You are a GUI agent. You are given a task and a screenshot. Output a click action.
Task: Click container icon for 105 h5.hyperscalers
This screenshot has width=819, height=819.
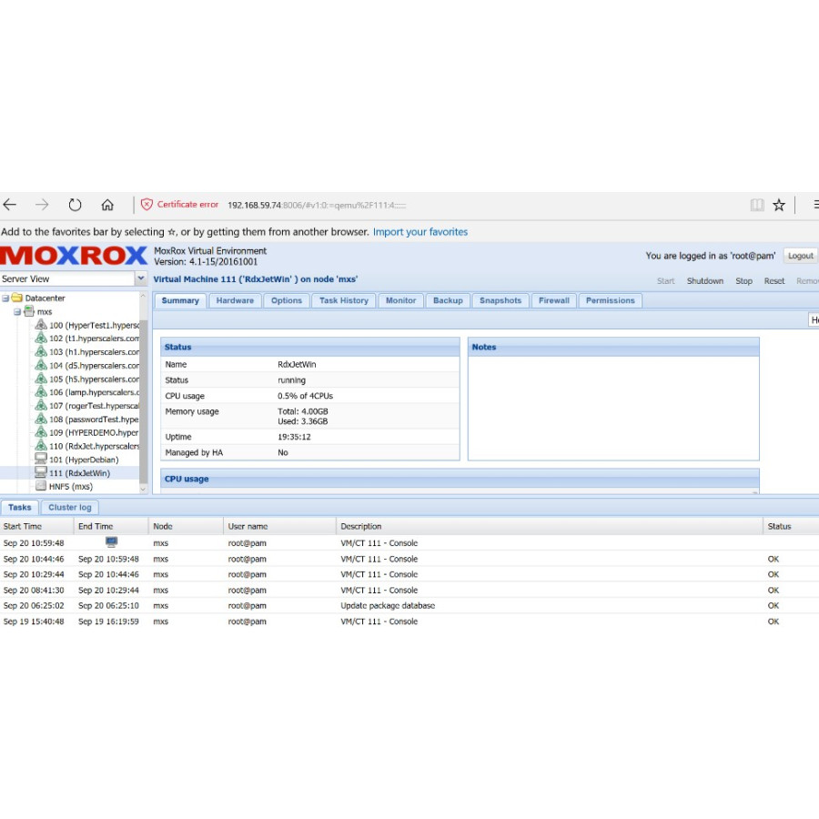click(41, 379)
